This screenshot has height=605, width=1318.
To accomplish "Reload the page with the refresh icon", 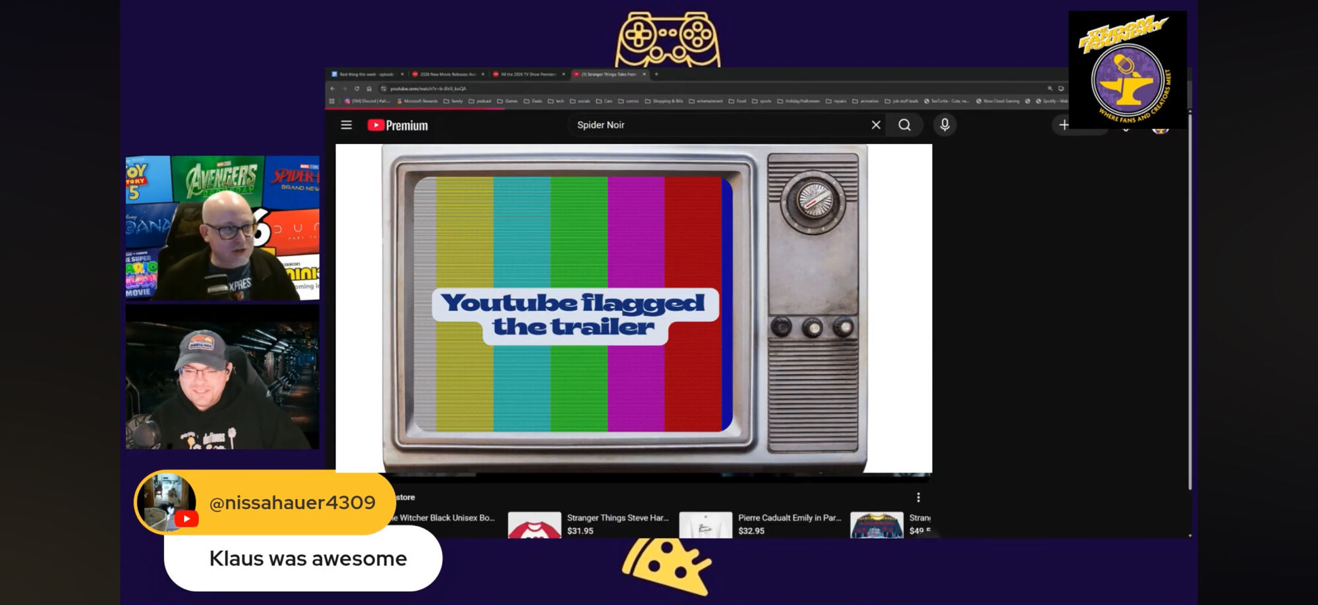I will [x=357, y=88].
